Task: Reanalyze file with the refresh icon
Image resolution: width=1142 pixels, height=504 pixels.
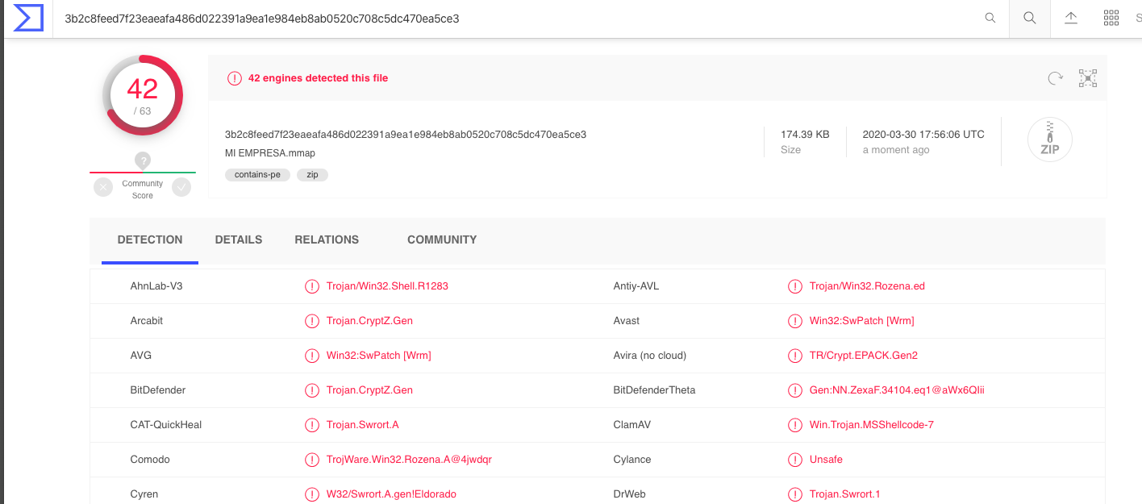Action: [x=1055, y=78]
